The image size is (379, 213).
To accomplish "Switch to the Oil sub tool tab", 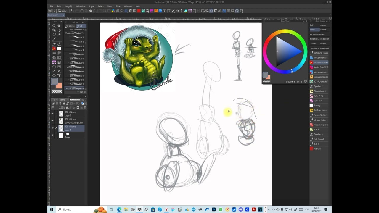I will coord(81,26).
